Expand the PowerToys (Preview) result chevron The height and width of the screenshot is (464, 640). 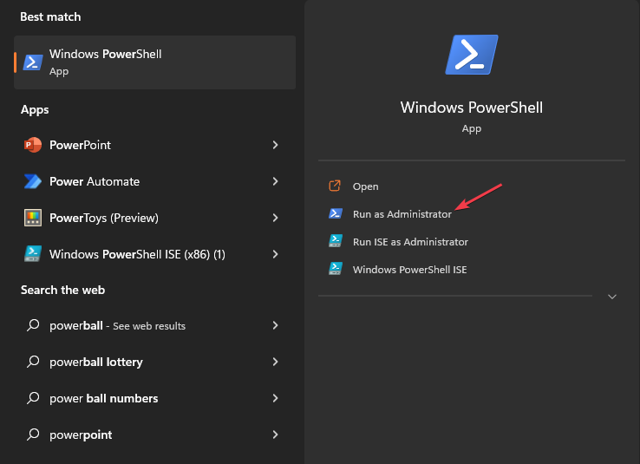pyautogui.click(x=275, y=218)
